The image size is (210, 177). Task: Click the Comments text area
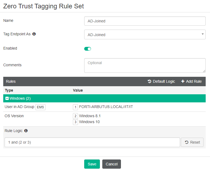click(145, 65)
